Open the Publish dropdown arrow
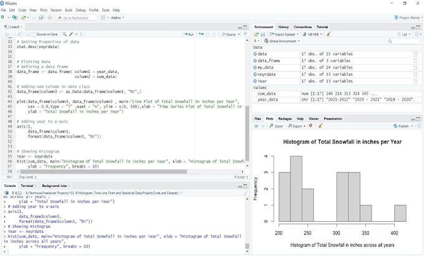This screenshot has height=256, width=424. point(412,126)
